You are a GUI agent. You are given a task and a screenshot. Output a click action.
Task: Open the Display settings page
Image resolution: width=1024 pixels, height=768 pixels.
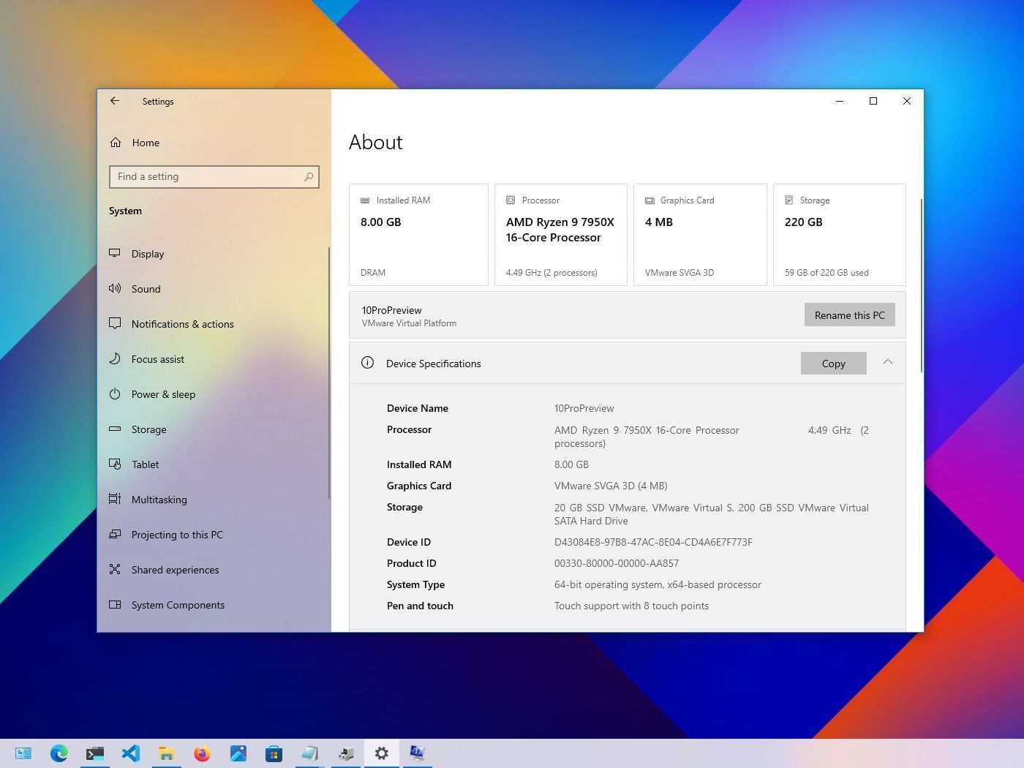[x=148, y=254]
